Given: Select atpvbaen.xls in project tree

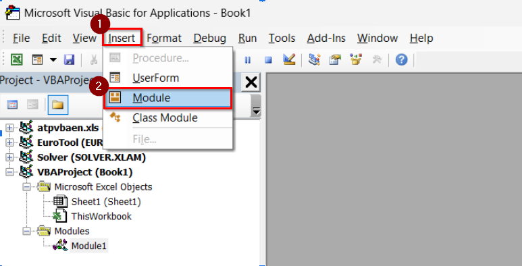Looking at the screenshot, I should (x=68, y=128).
